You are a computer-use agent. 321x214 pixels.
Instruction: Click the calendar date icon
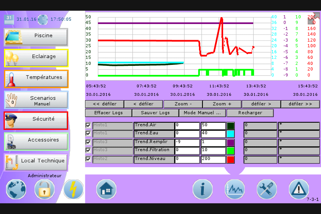[9, 19]
